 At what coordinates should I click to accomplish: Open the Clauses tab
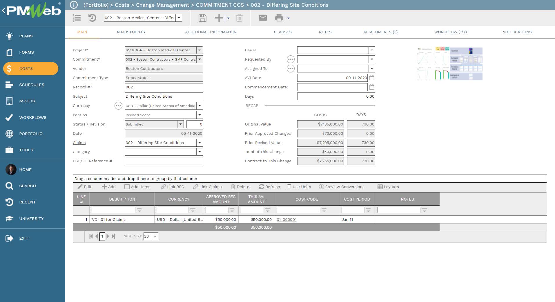coord(283,32)
